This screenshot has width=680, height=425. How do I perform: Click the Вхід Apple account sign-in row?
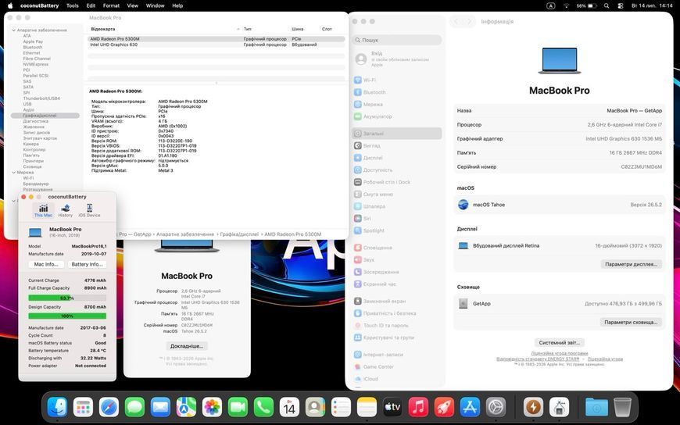397,59
